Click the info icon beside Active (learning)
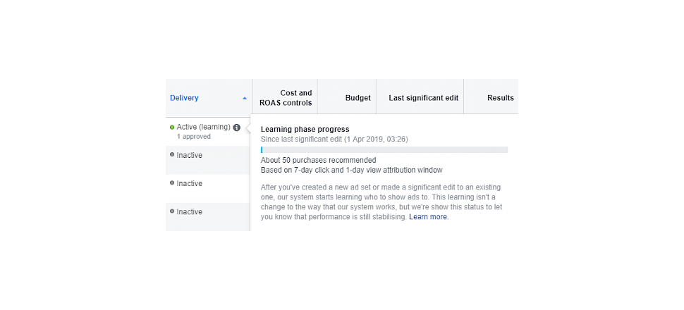This screenshot has height=310, width=684. (x=236, y=128)
